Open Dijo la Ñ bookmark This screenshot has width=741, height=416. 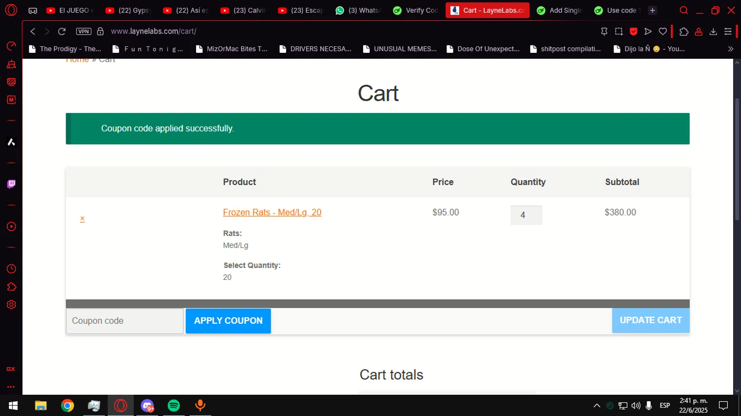pyautogui.click(x=649, y=49)
